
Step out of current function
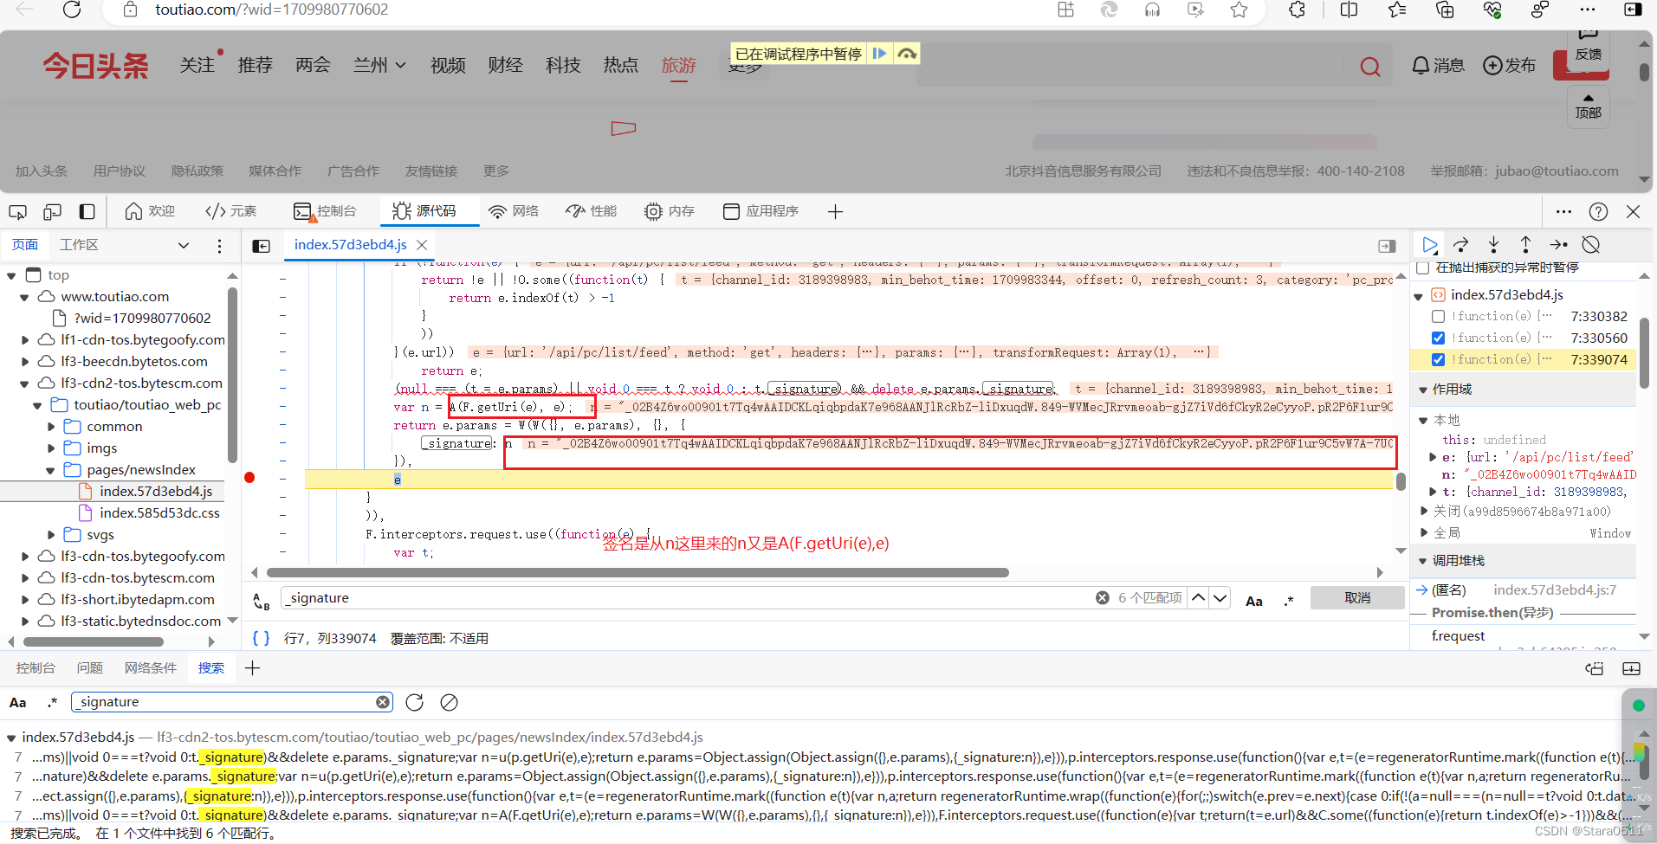click(1525, 245)
